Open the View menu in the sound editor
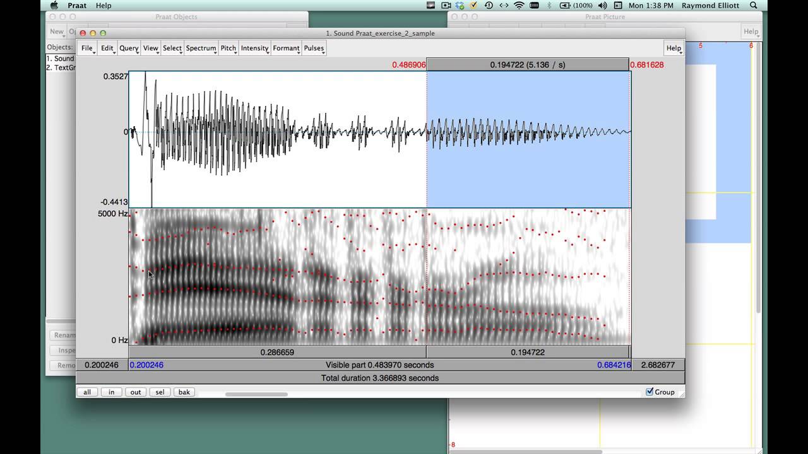808x454 pixels. pos(151,48)
